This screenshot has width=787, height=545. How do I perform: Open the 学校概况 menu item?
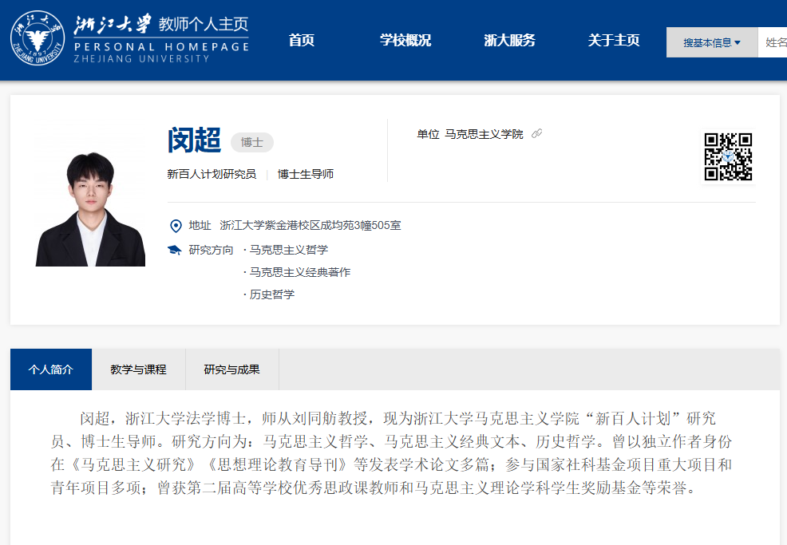tap(405, 40)
